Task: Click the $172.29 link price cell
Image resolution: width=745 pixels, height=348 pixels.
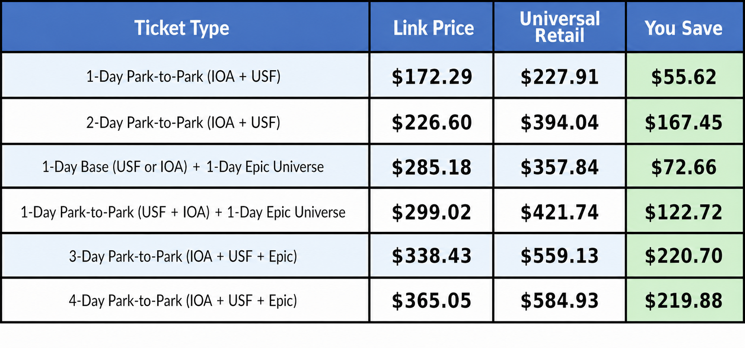Action: click(432, 76)
